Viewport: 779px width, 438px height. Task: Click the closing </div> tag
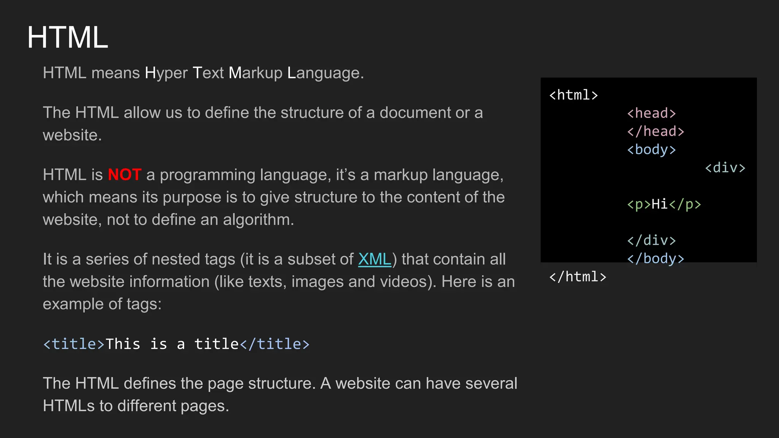651,241
